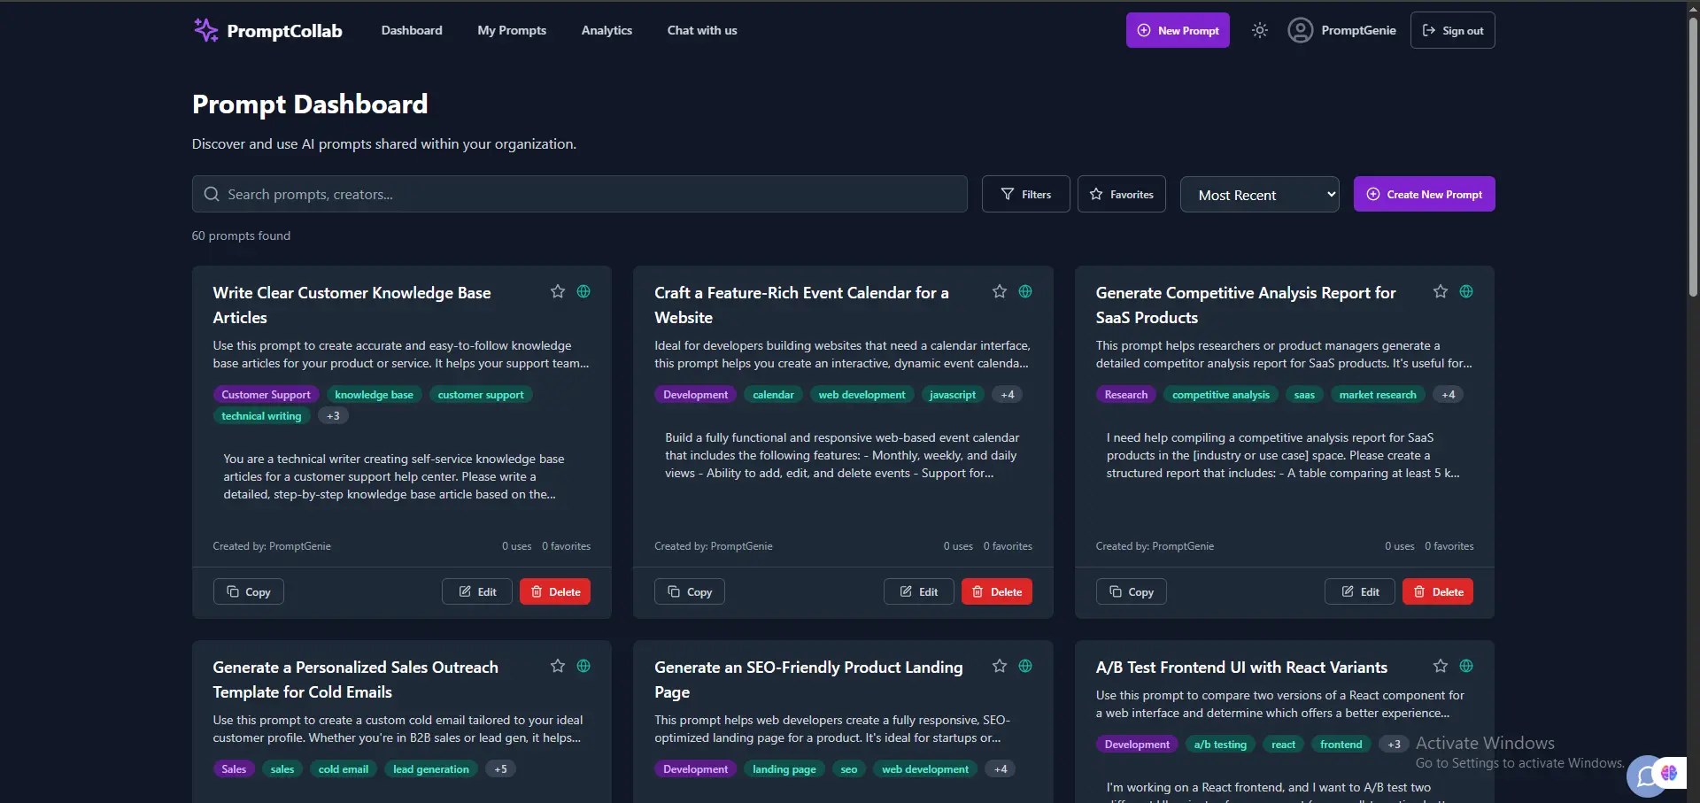Open the Most Recent sort dropdown
The image size is (1700, 803).
pyautogui.click(x=1259, y=195)
